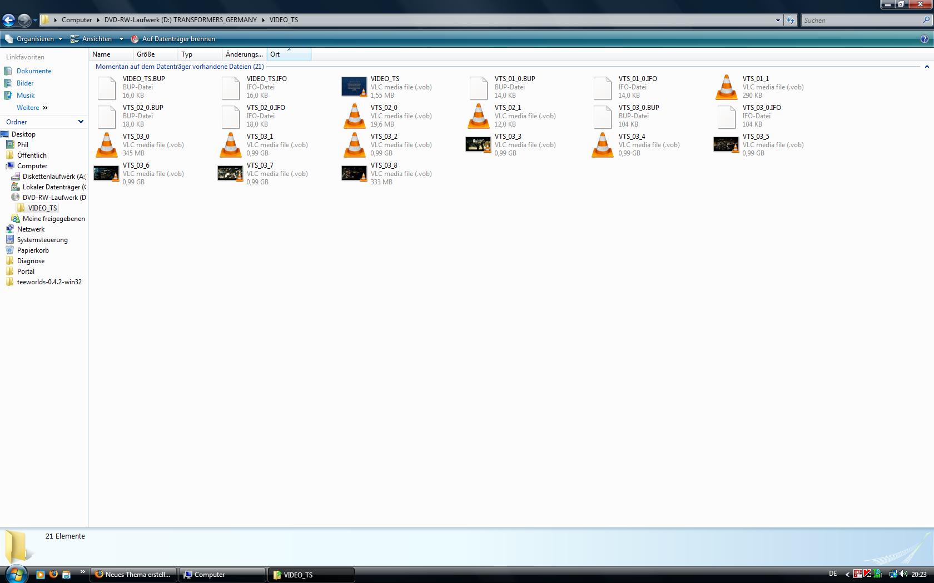Open the Ansichten menu
The image size is (934, 583).
[91, 39]
